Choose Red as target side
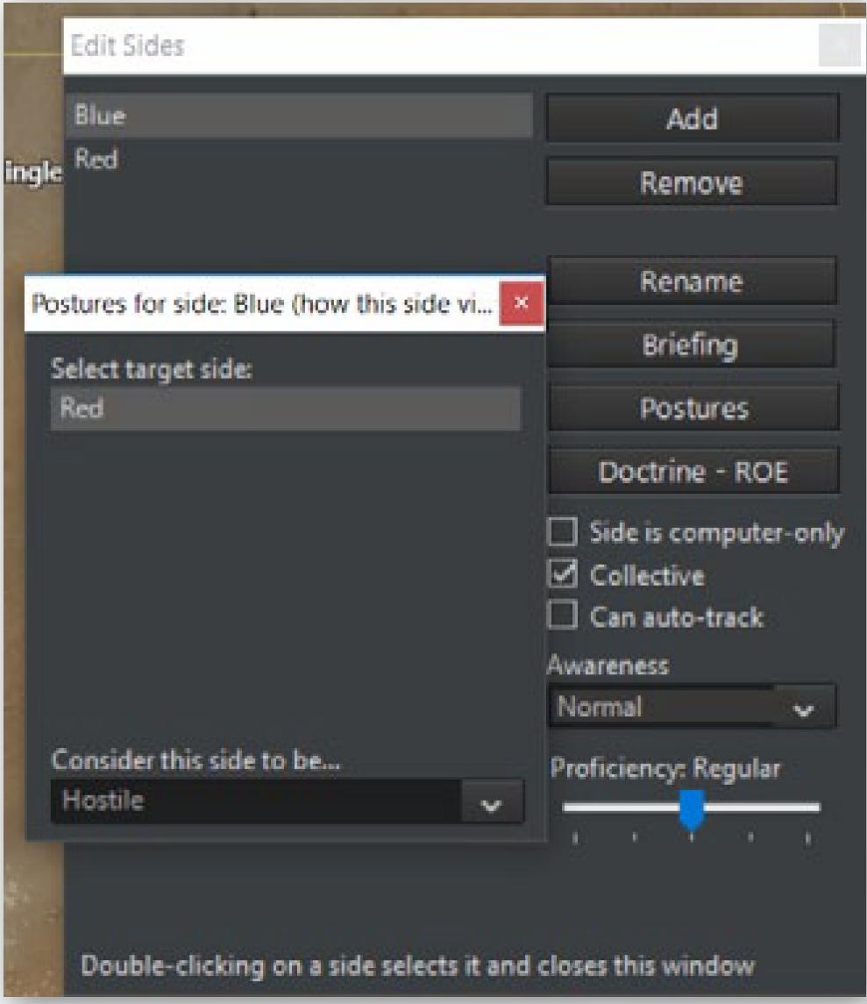 tap(286, 409)
